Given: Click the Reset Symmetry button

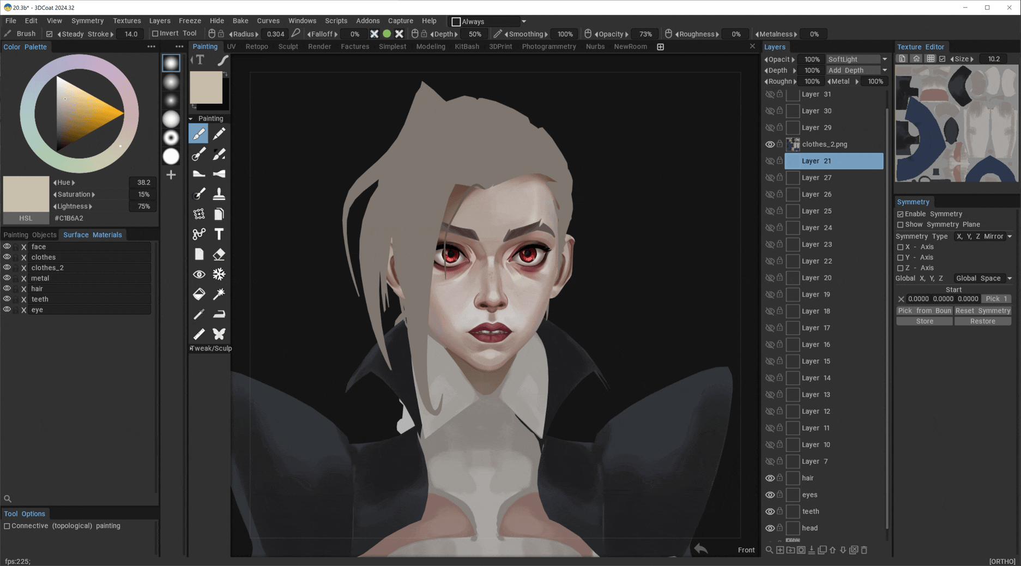Looking at the screenshot, I should 982,311.
